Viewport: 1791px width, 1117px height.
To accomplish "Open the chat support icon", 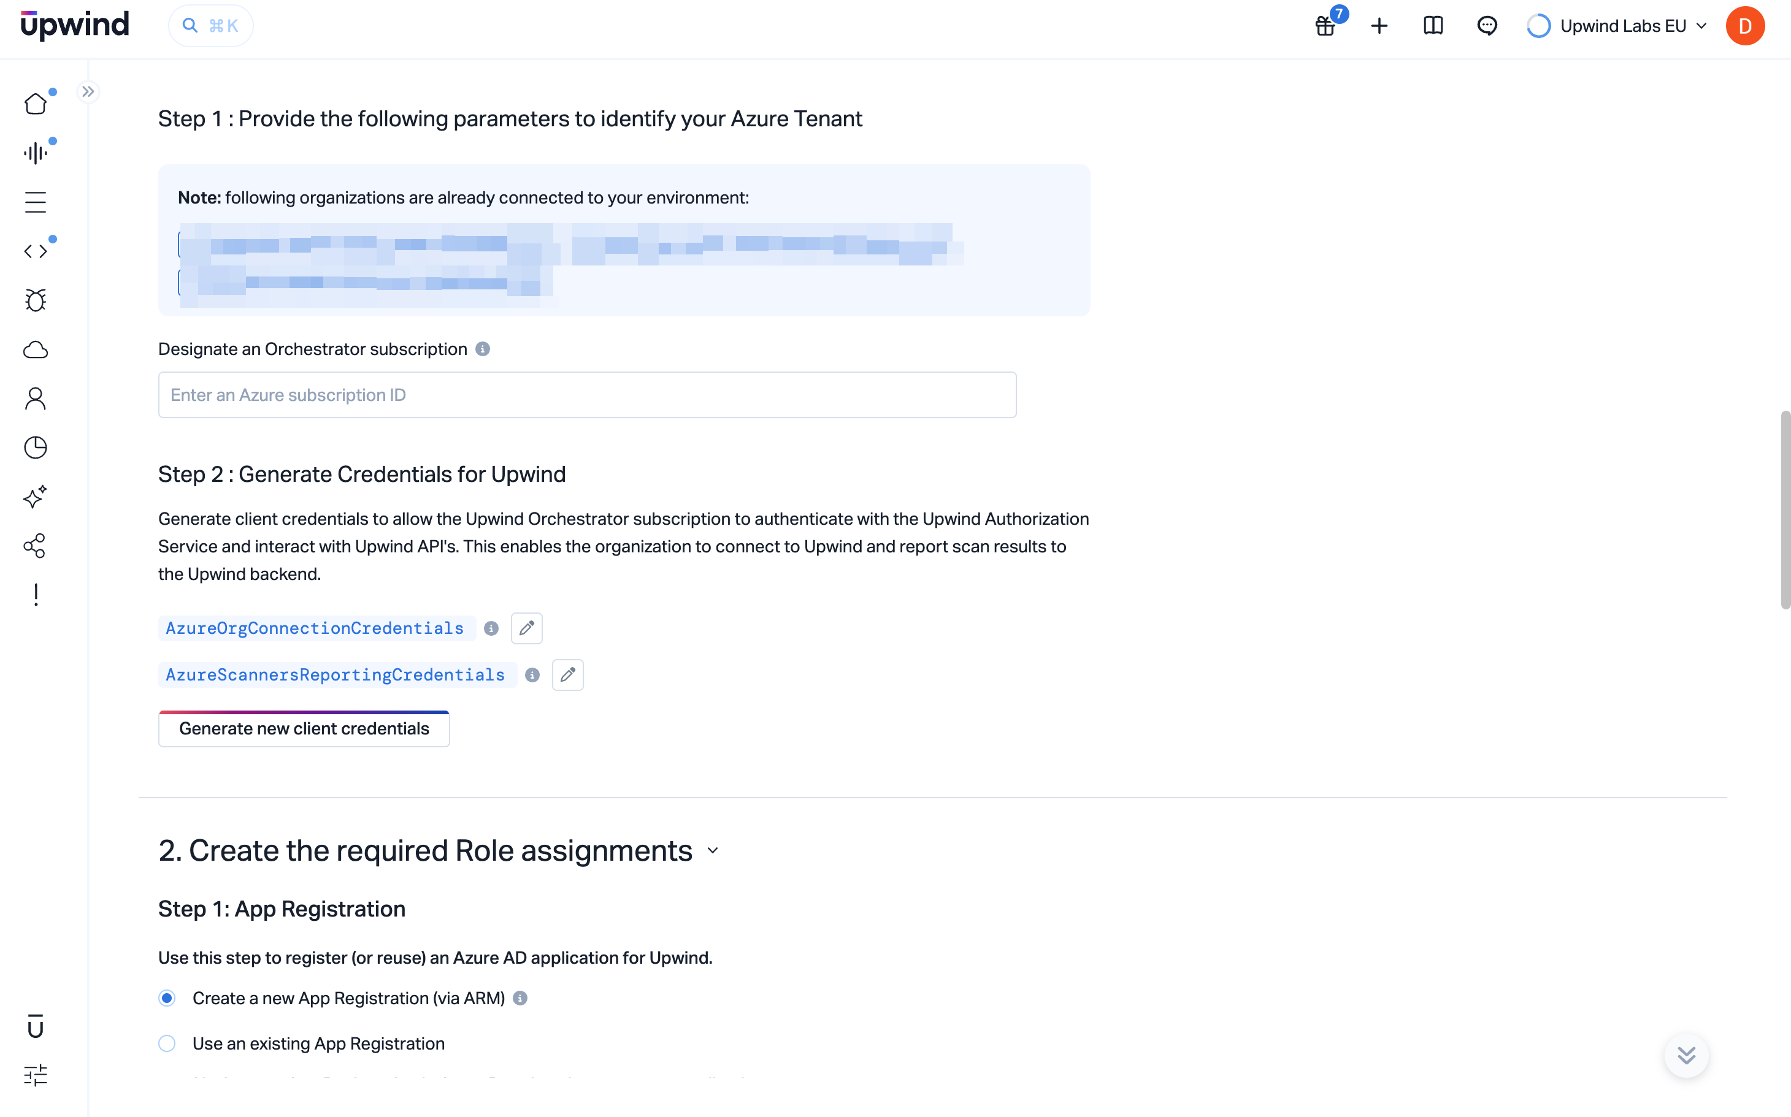I will pos(1487,26).
